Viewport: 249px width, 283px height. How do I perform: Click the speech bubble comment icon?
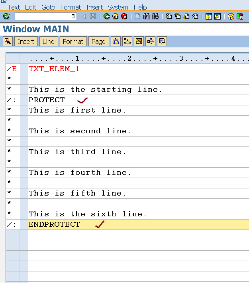pyautogui.click(x=162, y=42)
